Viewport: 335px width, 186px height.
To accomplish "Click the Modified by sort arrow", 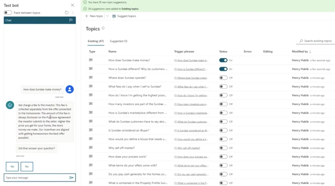I will point(310,51).
